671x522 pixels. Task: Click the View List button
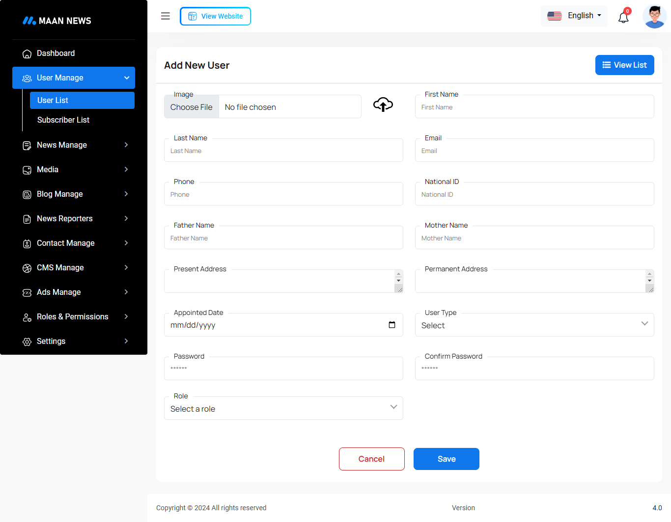click(624, 65)
